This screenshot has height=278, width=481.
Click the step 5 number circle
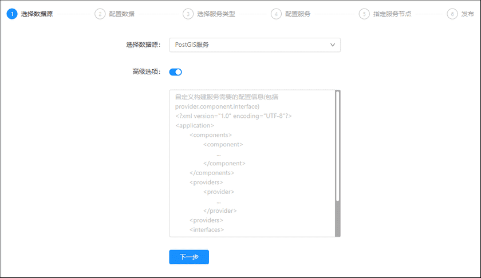coord(364,14)
